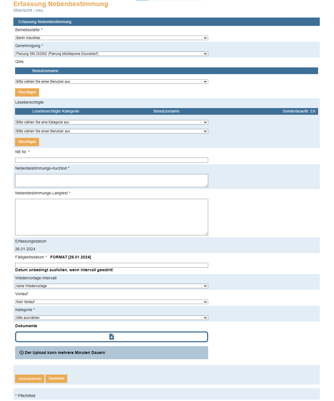Click into the Nebenbestimmungs-Kurztext textarea

(111, 180)
